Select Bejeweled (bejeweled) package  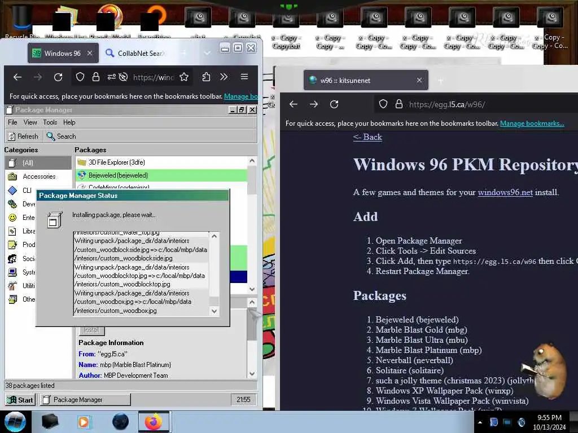pos(161,175)
